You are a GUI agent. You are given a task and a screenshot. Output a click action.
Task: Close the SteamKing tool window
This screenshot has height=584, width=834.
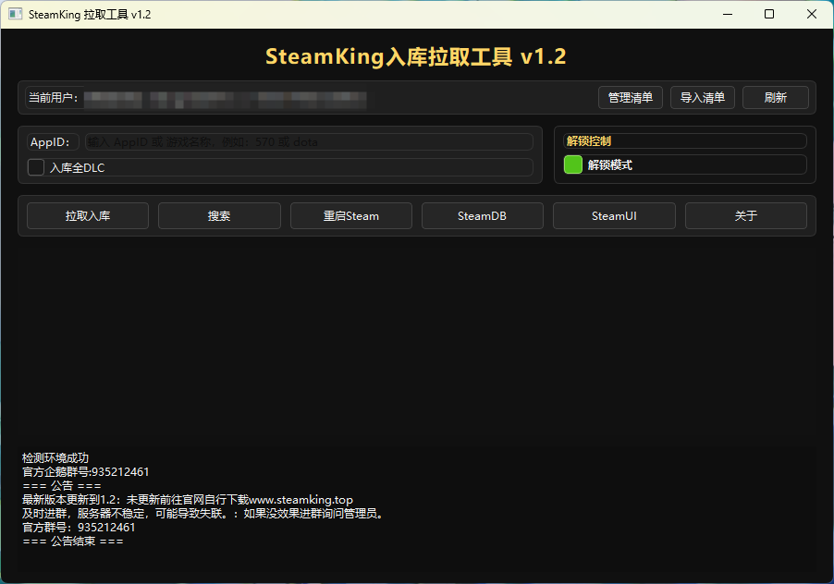[812, 14]
